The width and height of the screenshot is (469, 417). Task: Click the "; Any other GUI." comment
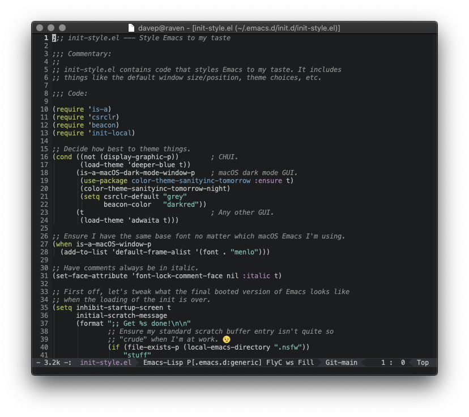point(242,212)
